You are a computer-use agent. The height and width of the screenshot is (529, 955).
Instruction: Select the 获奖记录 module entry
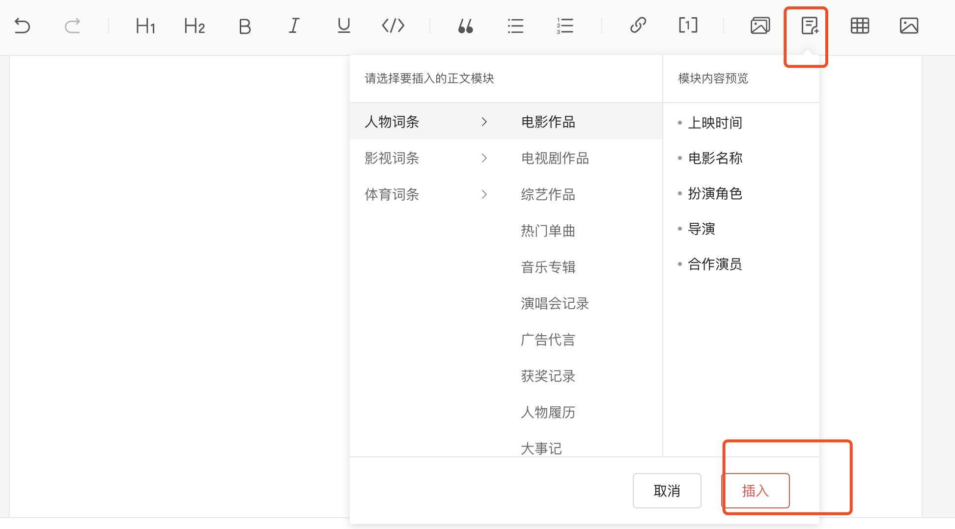(x=548, y=376)
